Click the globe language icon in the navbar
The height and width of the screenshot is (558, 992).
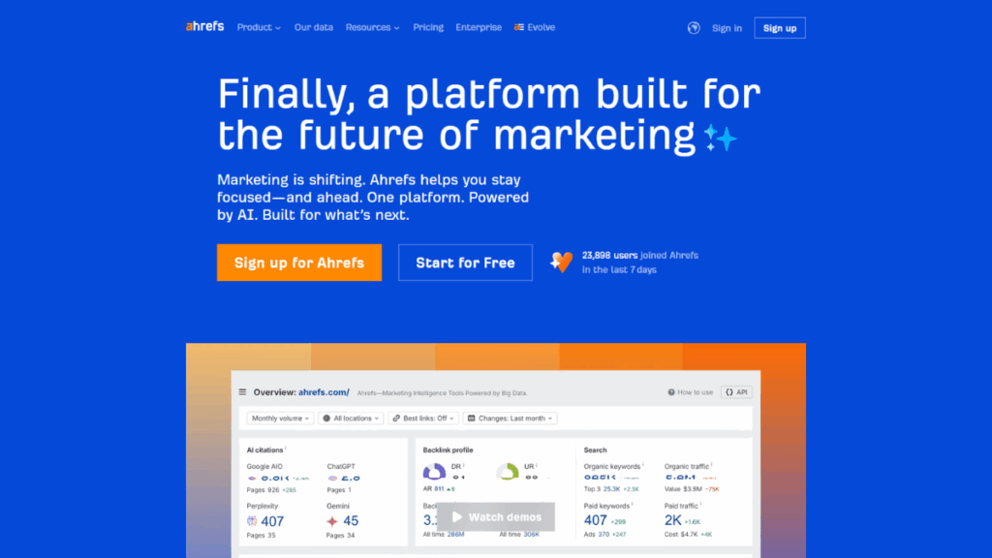pyautogui.click(x=693, y=27)
